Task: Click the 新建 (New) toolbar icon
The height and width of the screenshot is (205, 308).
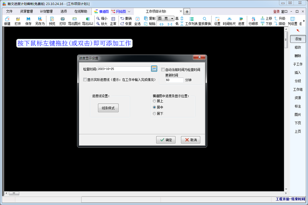Action: pos(7,21)
